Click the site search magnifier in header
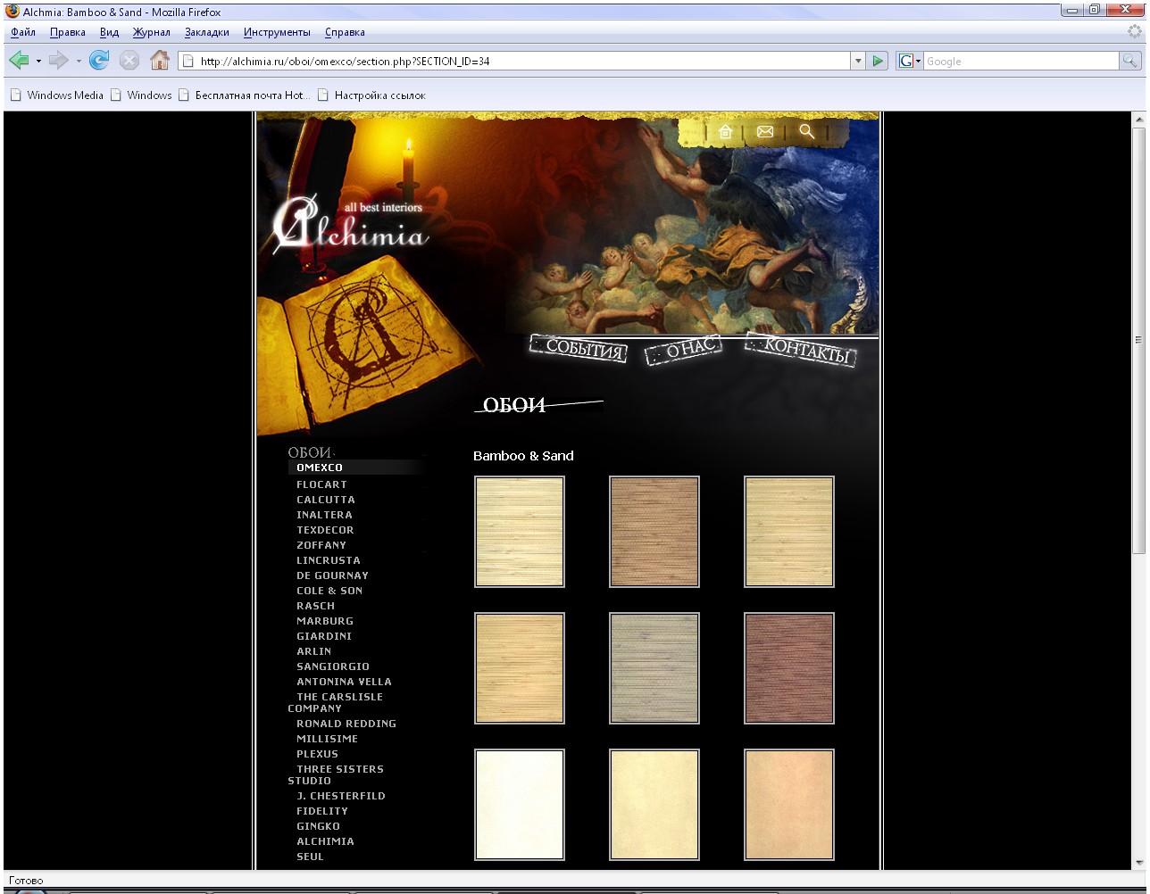The height and width of the screenshot is (894, 1150). (806, 132)
